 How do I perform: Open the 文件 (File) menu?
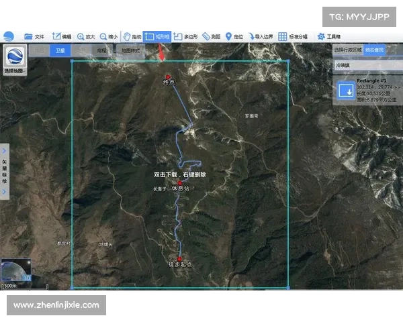pyautogui.click(x=34, y=37)
